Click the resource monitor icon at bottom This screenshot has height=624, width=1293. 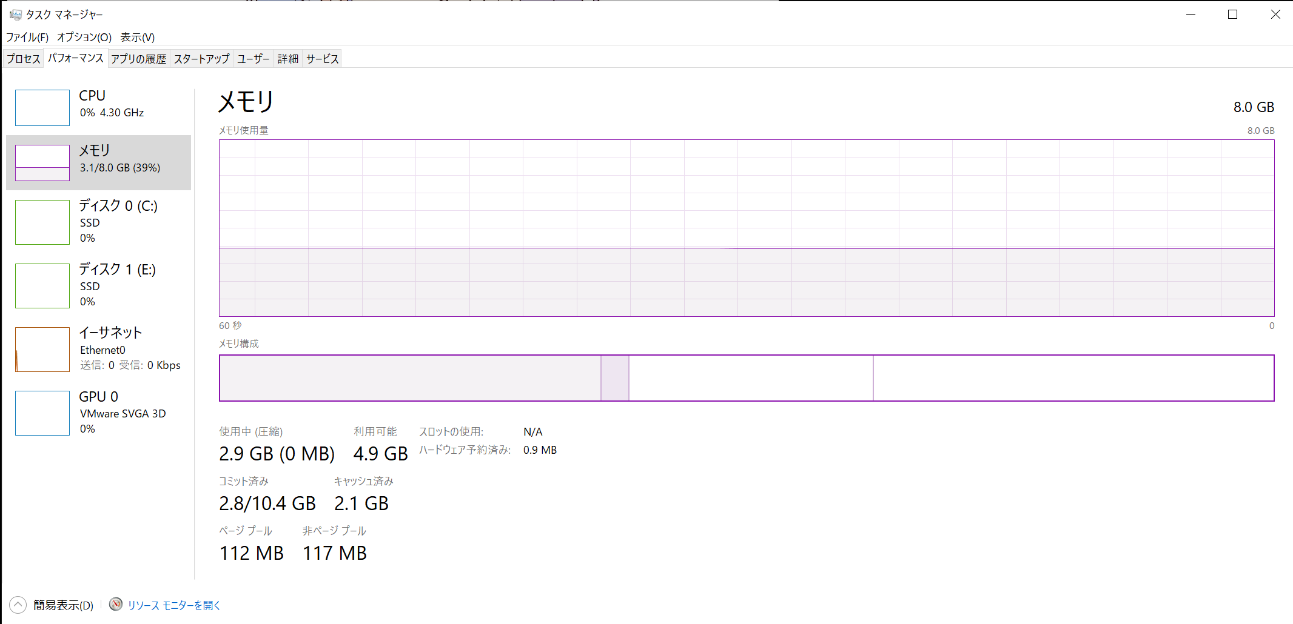click(x=116, y=604)
